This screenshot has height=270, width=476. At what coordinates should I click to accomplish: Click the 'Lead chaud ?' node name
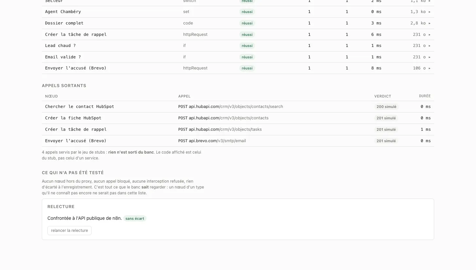60,46
